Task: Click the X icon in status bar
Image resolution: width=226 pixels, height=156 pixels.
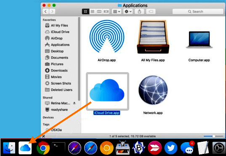Action: click(x=44, y=136)
